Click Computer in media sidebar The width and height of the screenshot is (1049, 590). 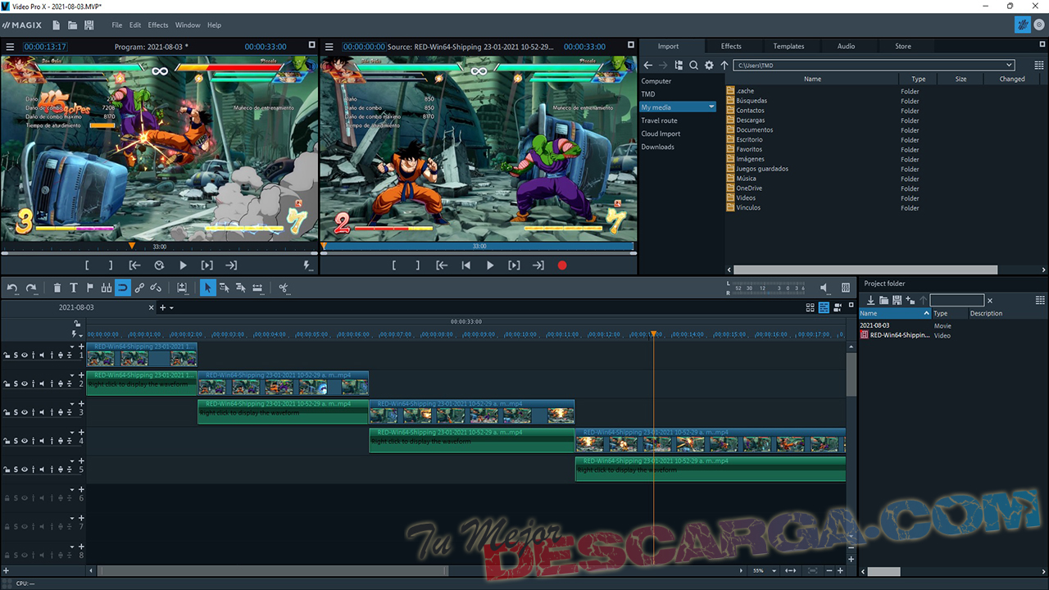(x=656, y=81)
